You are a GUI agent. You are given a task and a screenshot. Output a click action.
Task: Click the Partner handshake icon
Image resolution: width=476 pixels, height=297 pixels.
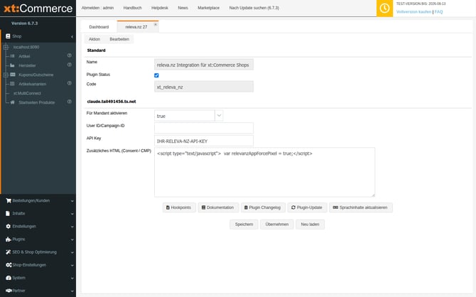click(x=9, y=291)
